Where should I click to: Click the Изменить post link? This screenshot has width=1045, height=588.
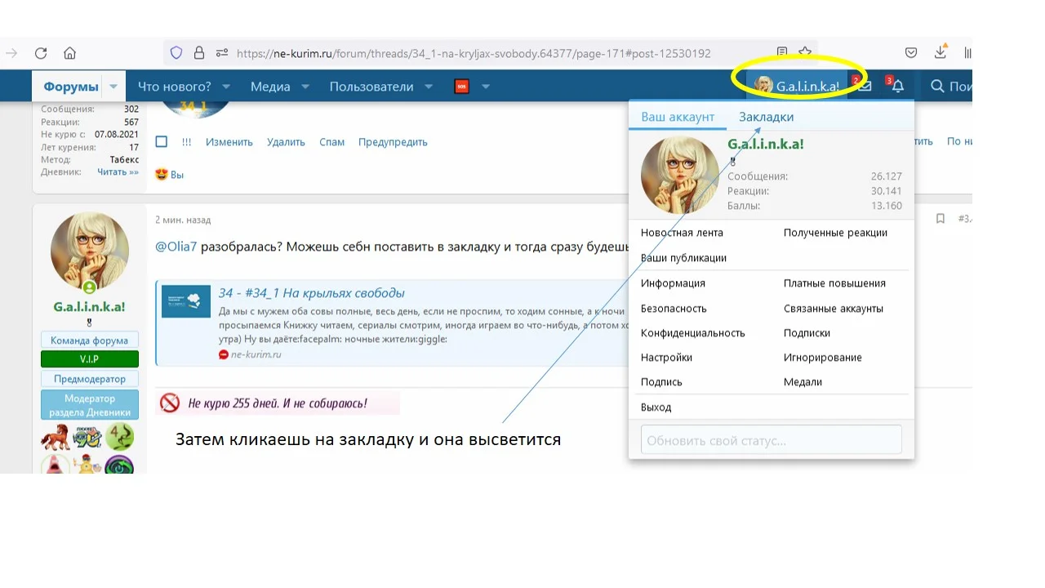coord(229,141)
